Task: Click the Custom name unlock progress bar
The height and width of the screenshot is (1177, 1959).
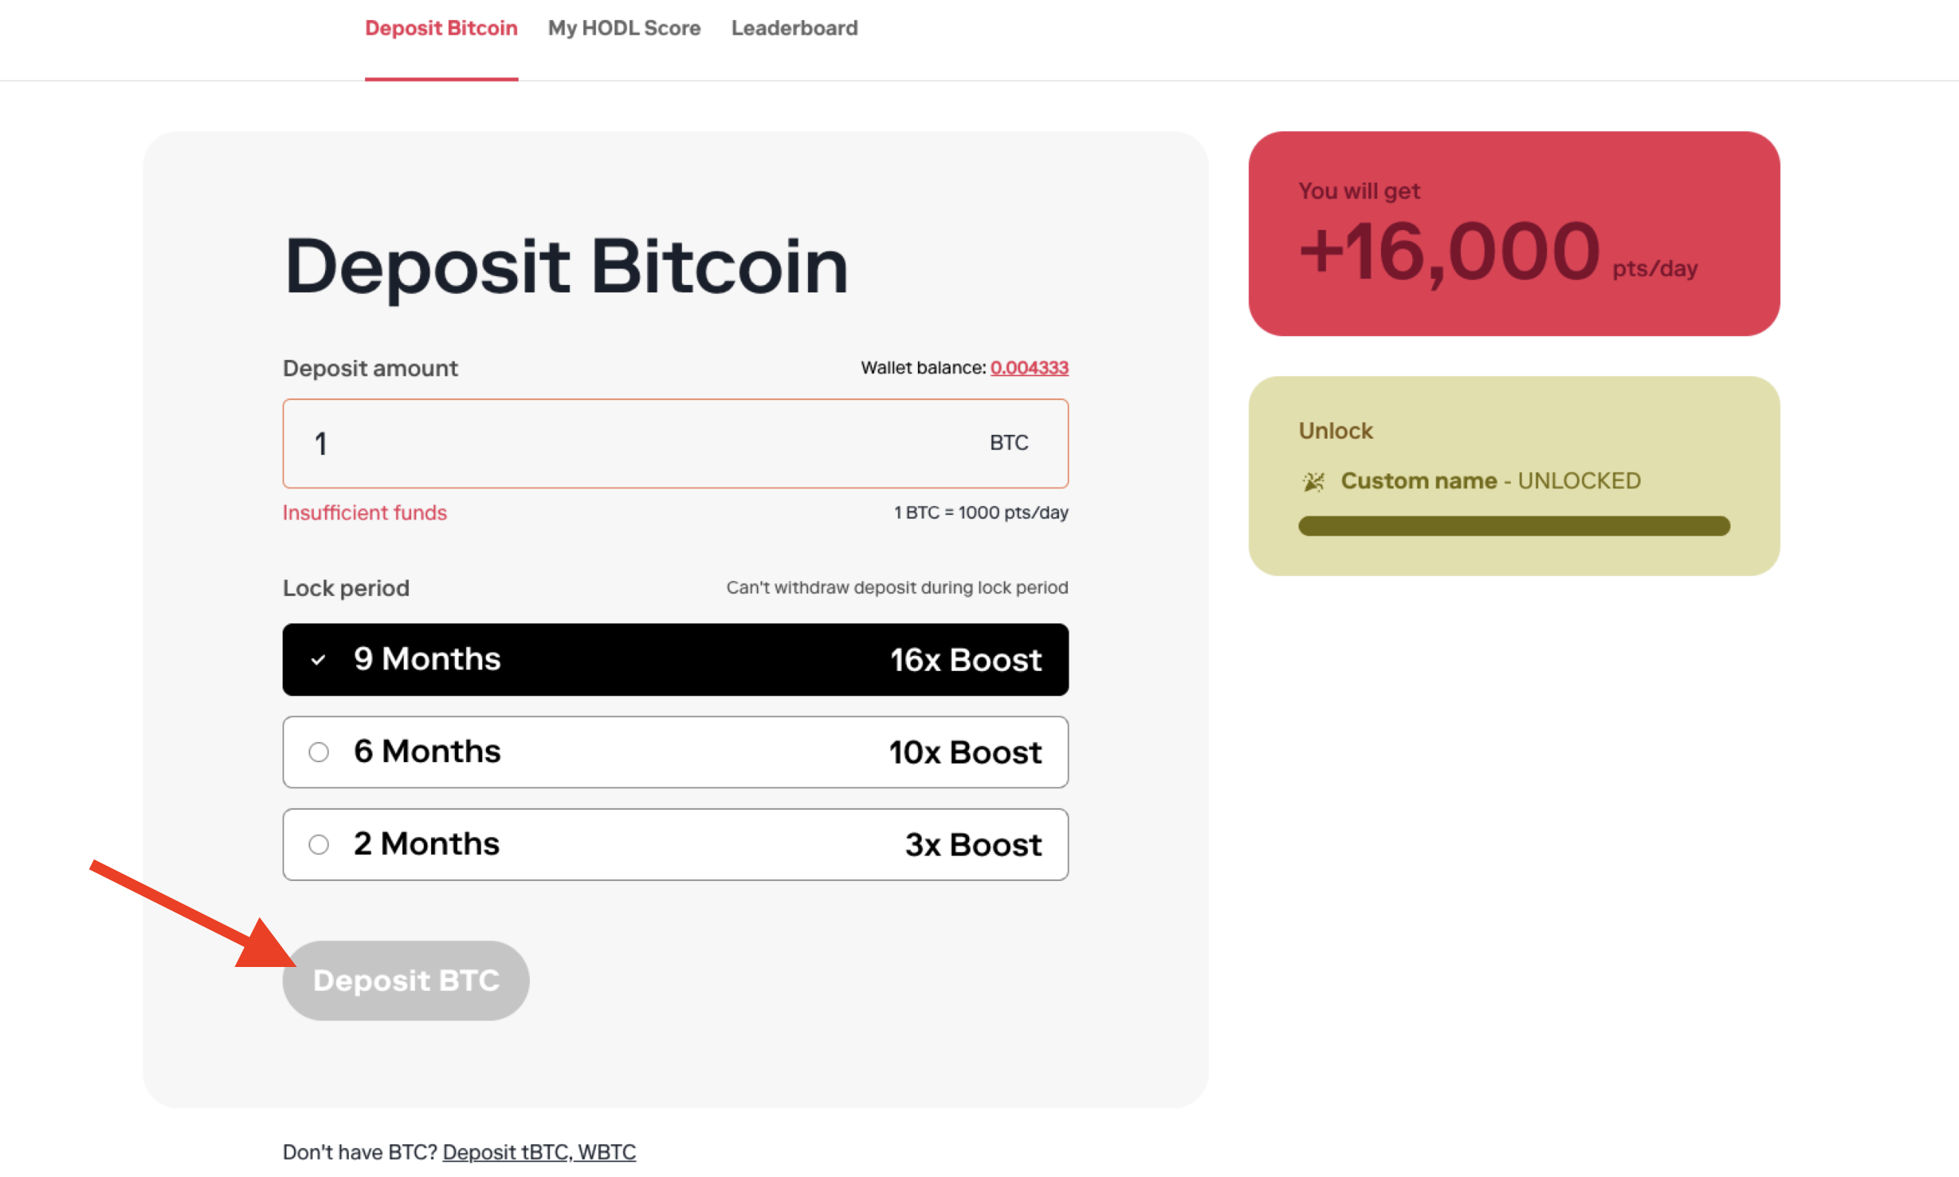Action: [1514, 526]
